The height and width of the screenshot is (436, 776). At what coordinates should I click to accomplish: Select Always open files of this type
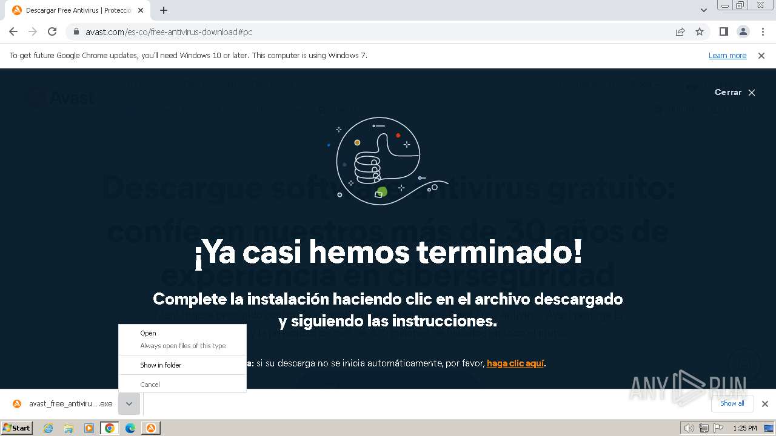182,346
